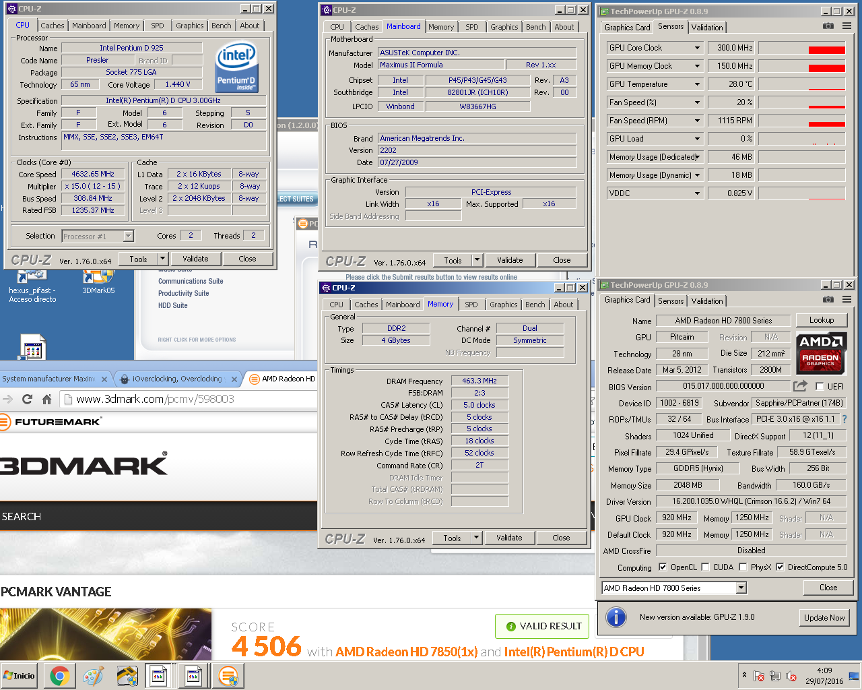Click 'Communications Suite' in the background window
This screenshot has width=862, height=690.
(191, 282)
